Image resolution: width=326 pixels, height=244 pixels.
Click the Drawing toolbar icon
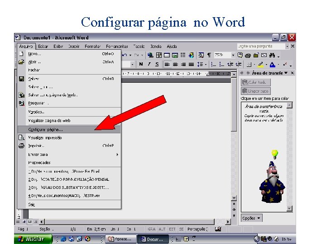pyautogui.click(x=191, y=55)
